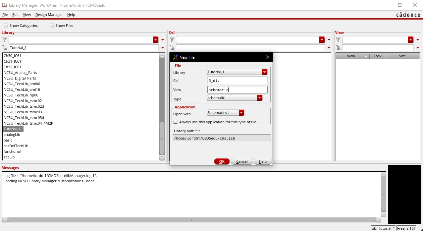Select the NCSU_TechLib_ami16 library
Image resolution: width=423 pixels, height=231 pixels.
coord(22,89)
